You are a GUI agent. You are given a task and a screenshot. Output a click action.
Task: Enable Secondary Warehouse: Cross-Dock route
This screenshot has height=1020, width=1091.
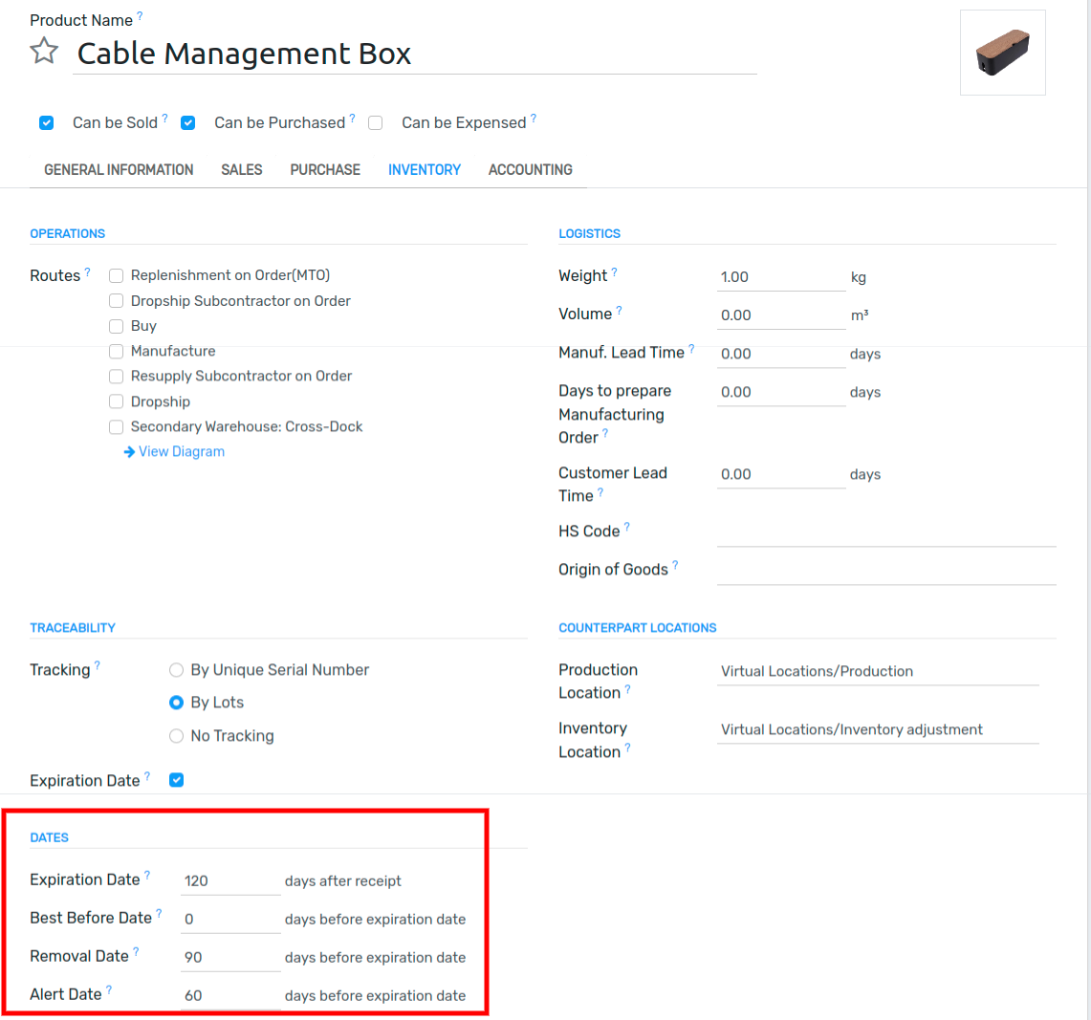[117, 426]
